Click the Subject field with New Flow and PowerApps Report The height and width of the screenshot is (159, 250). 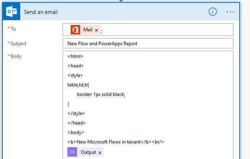click(x=148, y=43)
